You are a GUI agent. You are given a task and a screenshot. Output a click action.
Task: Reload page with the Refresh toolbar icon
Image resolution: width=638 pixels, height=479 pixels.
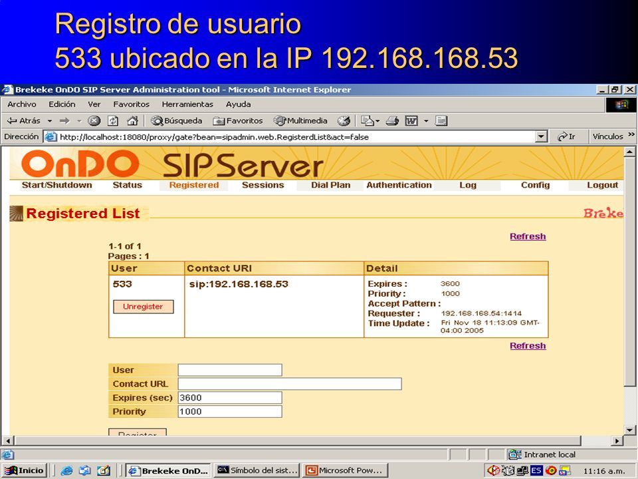pos(113,120)
